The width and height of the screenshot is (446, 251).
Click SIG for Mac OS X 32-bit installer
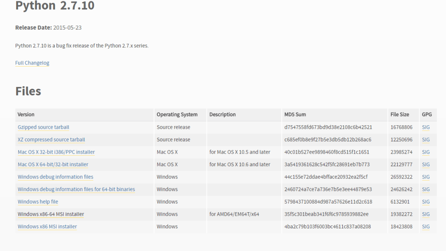[x=426, y=152]
